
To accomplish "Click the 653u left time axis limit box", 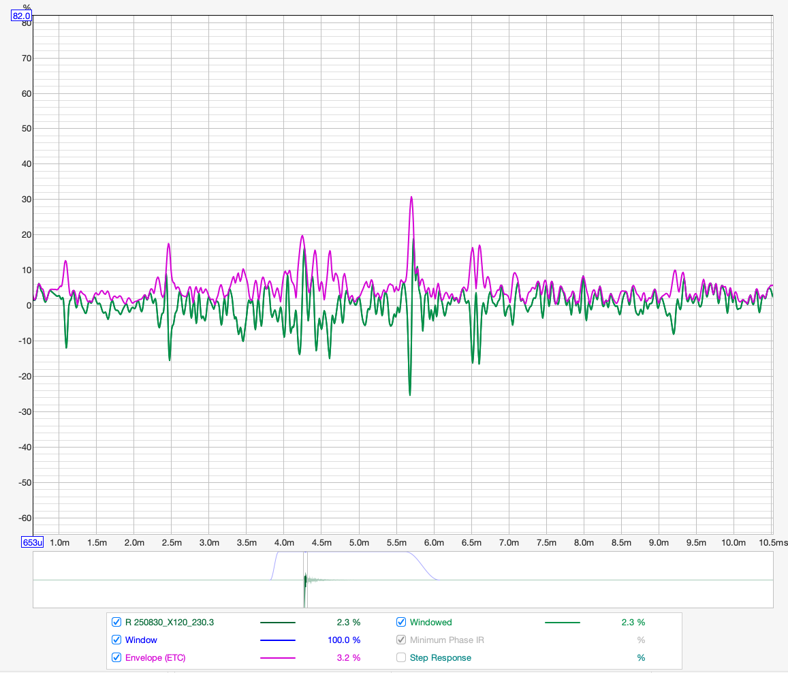I will click(33, 543).
